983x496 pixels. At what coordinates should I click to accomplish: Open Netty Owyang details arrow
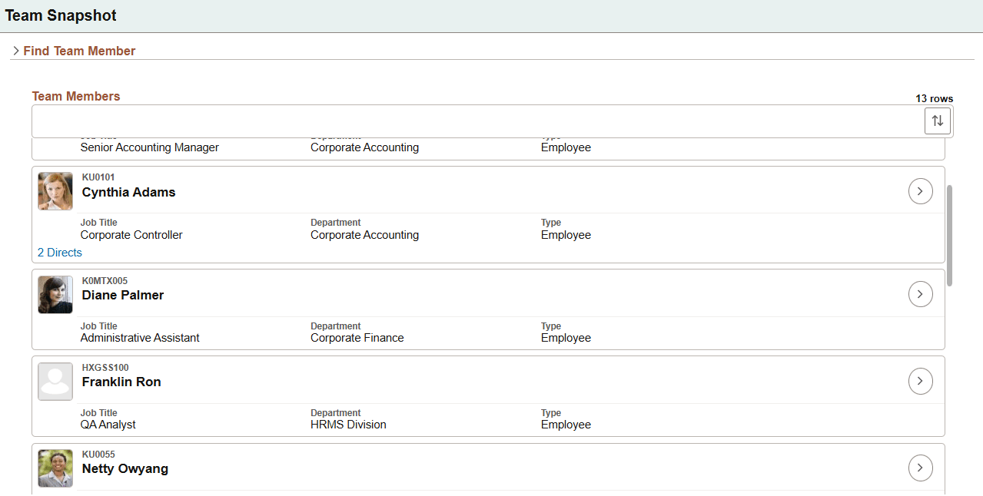921,468
